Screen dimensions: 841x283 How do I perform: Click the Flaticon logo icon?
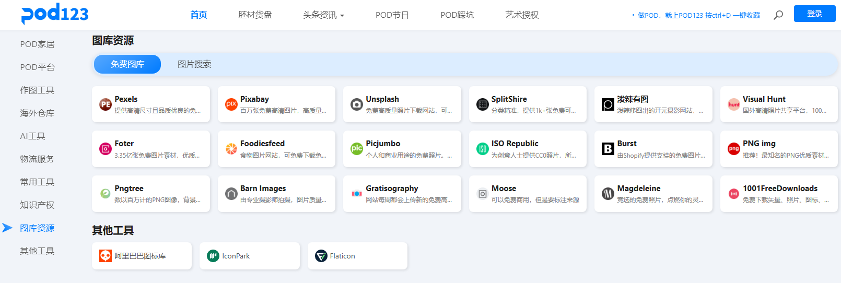point(321,256)
